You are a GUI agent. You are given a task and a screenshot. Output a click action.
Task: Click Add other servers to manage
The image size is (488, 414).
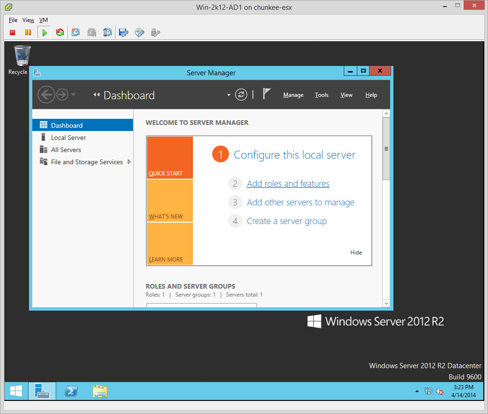(300, 203)
